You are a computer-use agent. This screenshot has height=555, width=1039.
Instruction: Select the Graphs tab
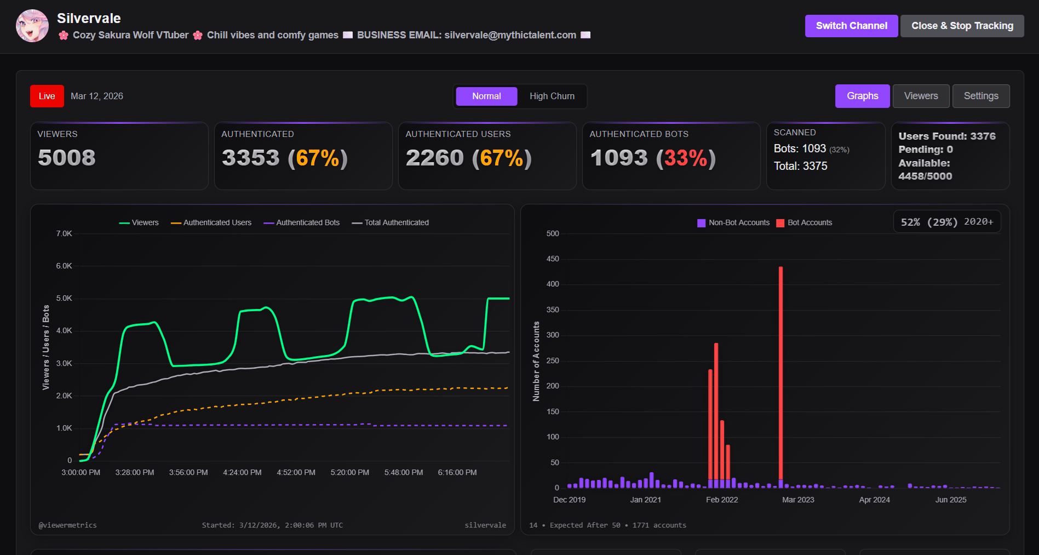(x=862, y=96)
